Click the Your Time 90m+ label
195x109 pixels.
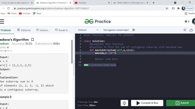pyautogui.click(x=87, y=105)
